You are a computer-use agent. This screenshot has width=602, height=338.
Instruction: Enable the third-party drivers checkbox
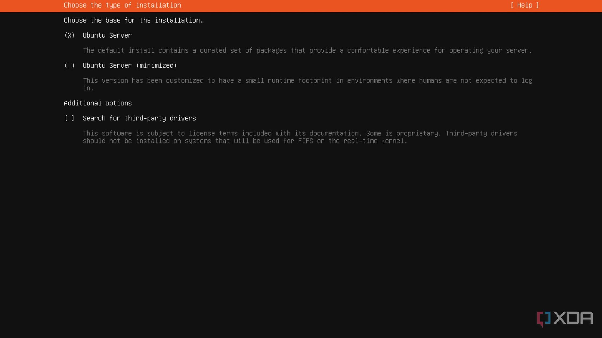click(x=69, y=118)
